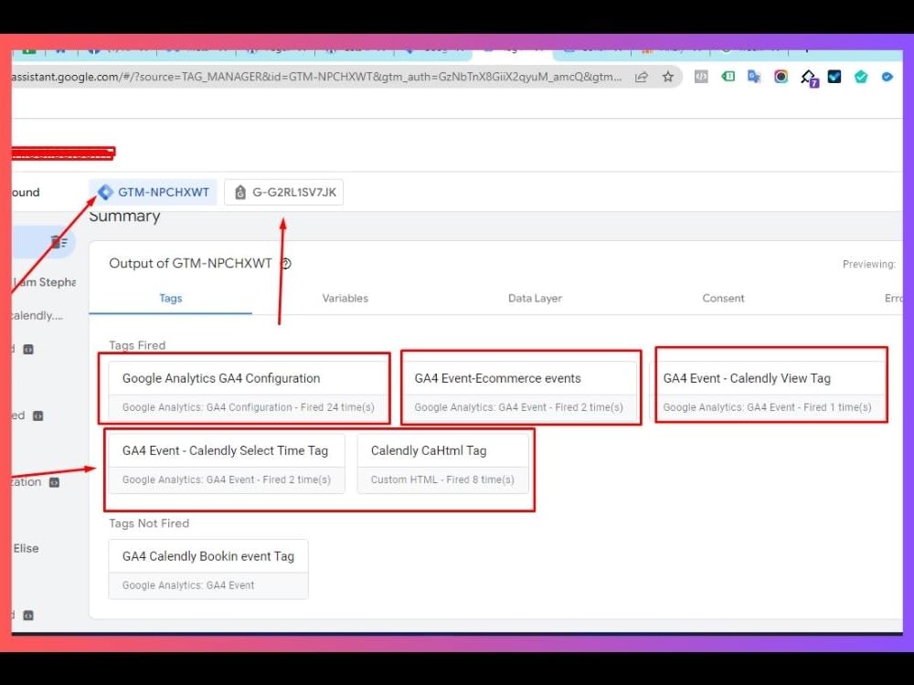Image resolution: width=914 pixels, height=685 pixels.
Task: Click the help icon next to Output of GTM-NPCHXWT
Action: click(x=286, y=263)
